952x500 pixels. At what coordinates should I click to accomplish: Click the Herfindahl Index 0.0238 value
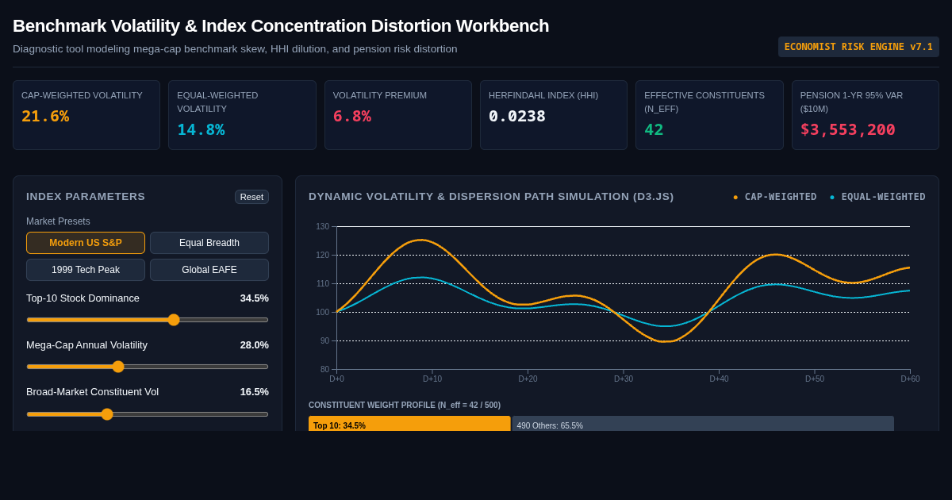[x=517, y=116]
